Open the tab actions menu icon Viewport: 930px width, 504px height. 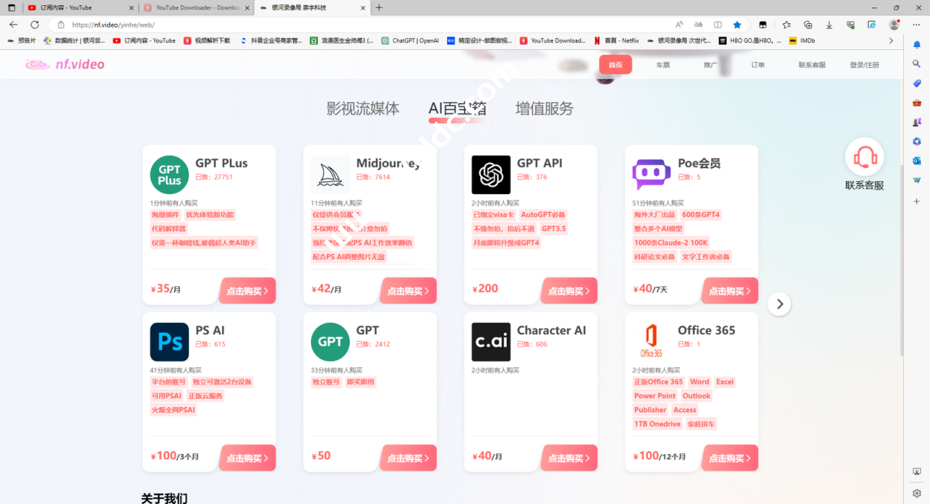(11, 7)
